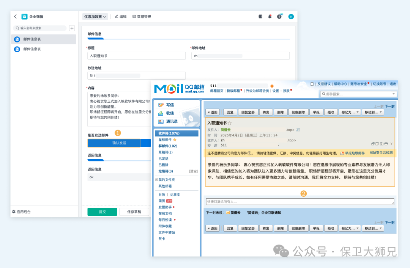410x268 pixels.
Task: Open the user avatar H icon
Action: [x=291, y=17]
